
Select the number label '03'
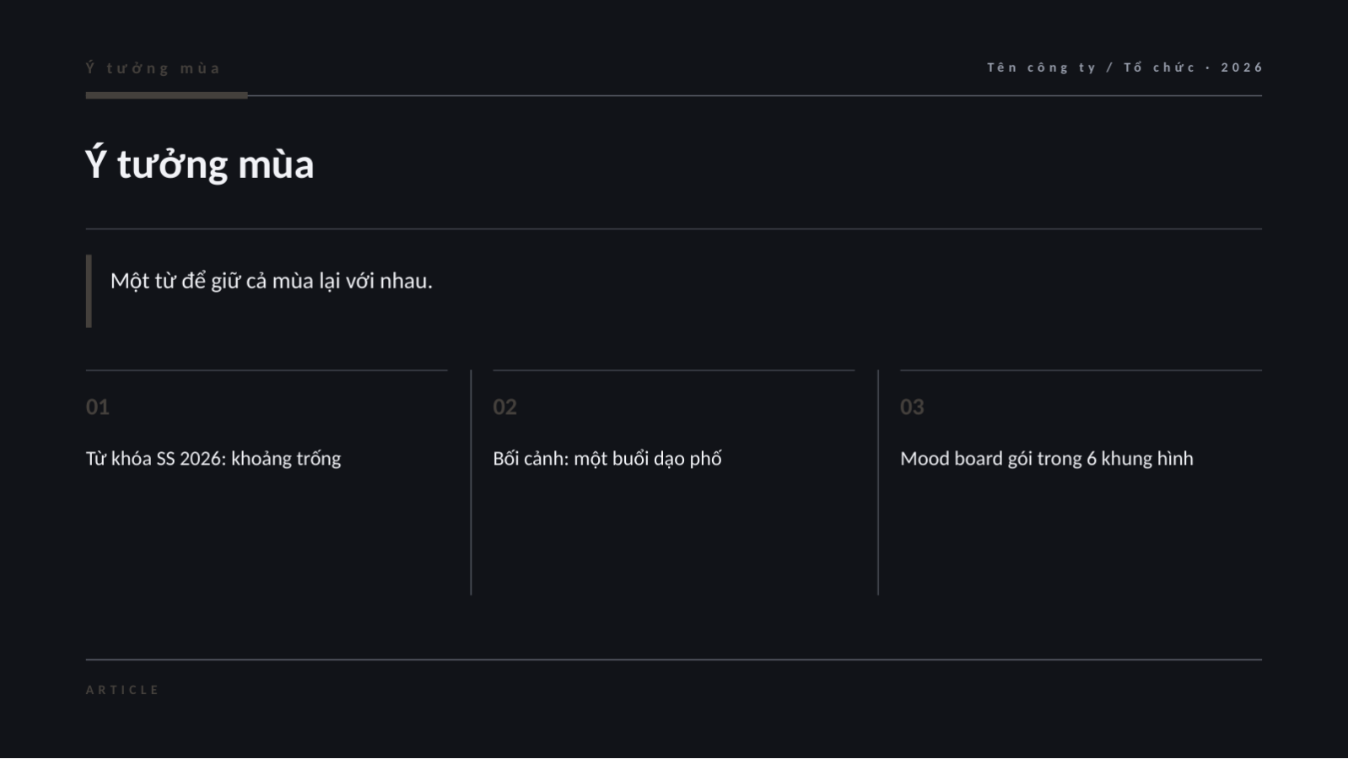click(x=912, y=406)
